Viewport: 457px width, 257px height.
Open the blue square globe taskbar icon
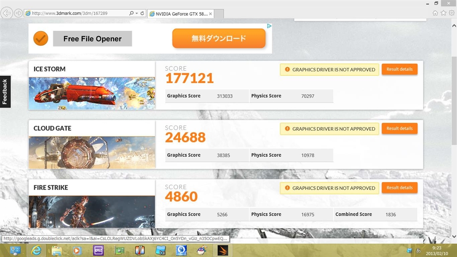tap(181, 250)
